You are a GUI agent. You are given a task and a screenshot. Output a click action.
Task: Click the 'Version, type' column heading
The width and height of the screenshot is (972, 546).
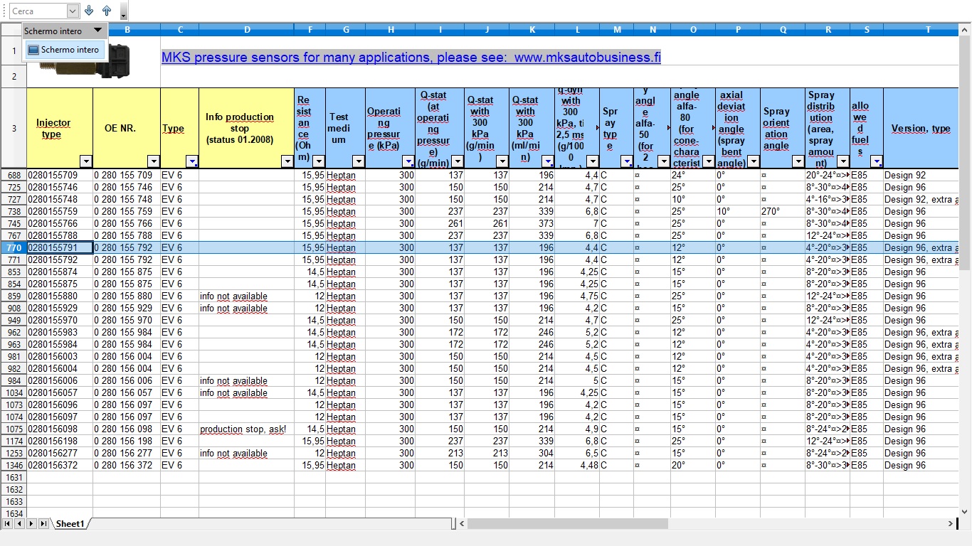tap(921, 128)
